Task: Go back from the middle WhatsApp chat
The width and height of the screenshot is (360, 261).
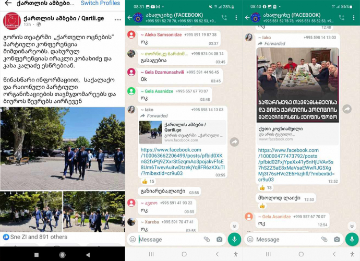Action: tap(130, 17)
